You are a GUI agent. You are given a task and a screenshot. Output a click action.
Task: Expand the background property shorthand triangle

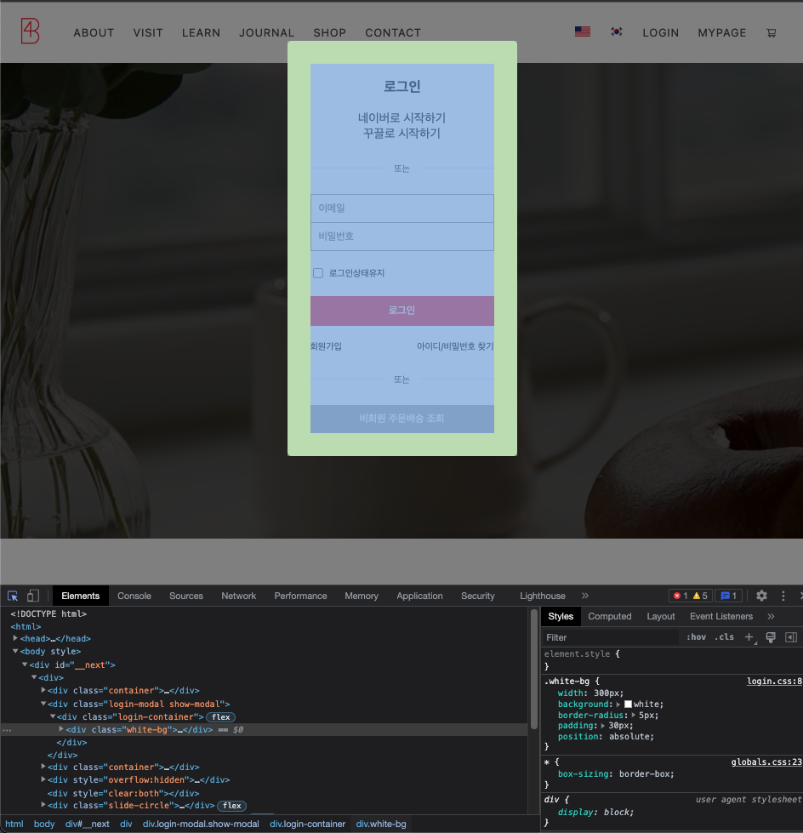click(x=618, y=705)
